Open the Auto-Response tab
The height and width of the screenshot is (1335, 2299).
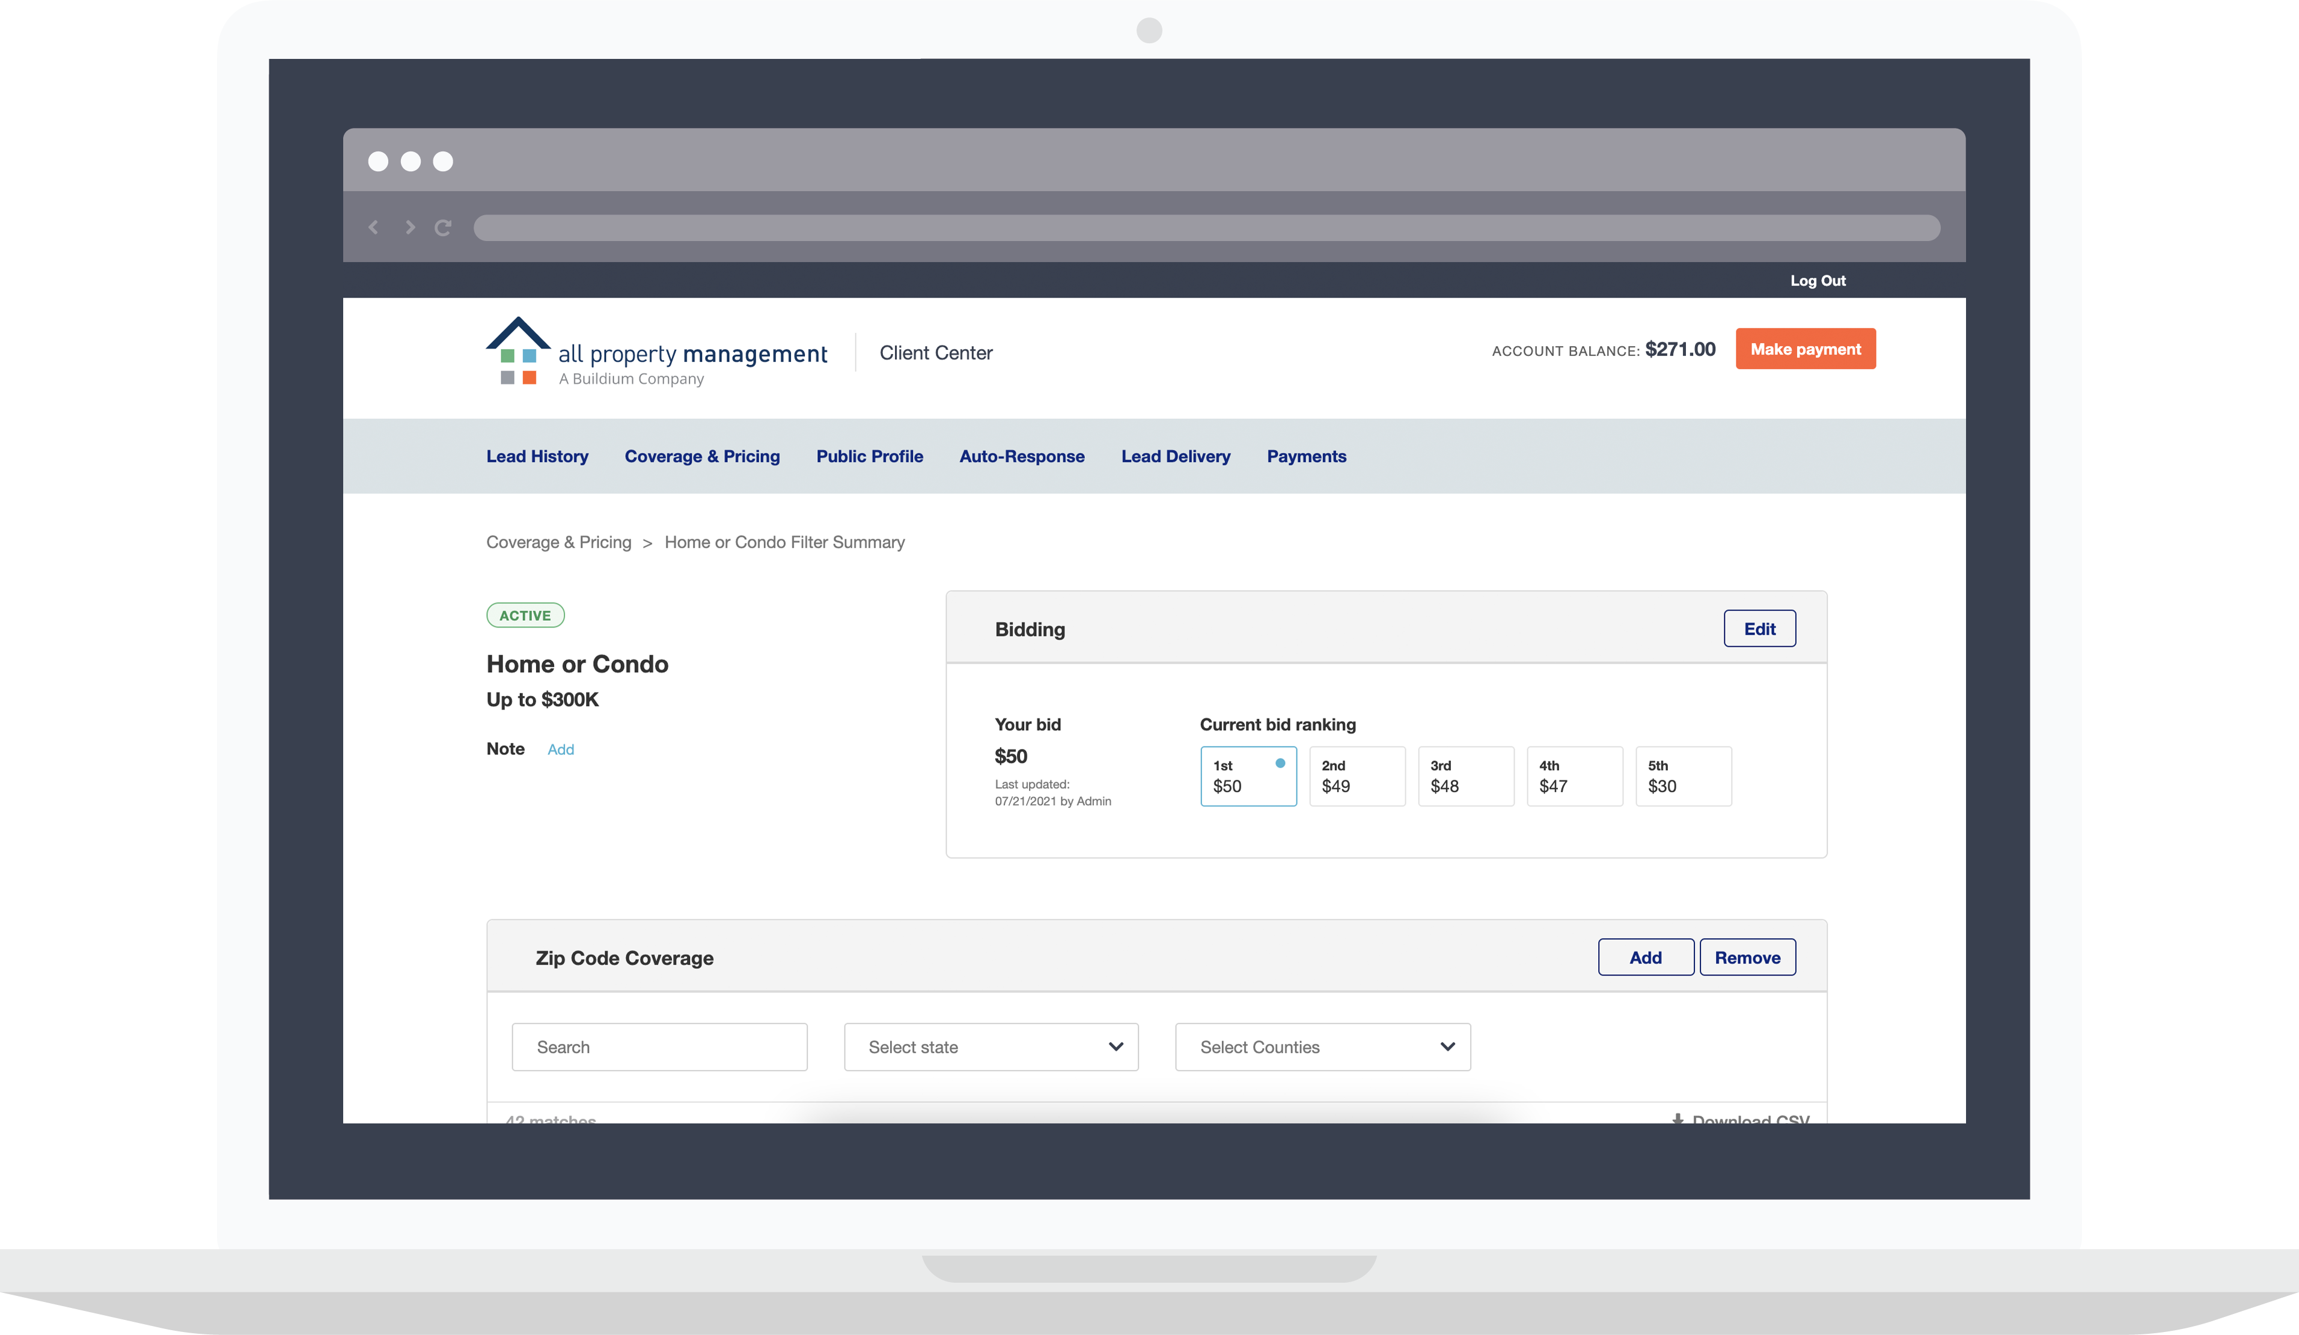point(1022,456)
